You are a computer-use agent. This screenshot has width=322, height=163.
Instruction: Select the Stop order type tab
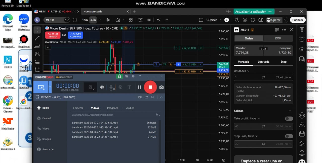point(284,62)
